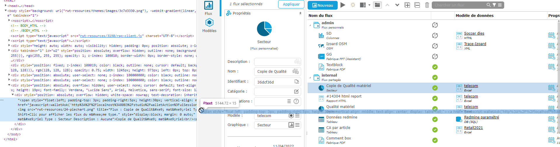
Task: Open the layout options dropdown arrow
Action: [x=369, y=5]
